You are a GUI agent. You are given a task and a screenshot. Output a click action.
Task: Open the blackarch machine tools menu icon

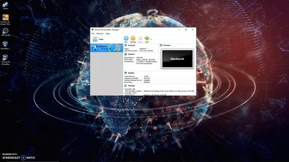click(x=118, y=48)
